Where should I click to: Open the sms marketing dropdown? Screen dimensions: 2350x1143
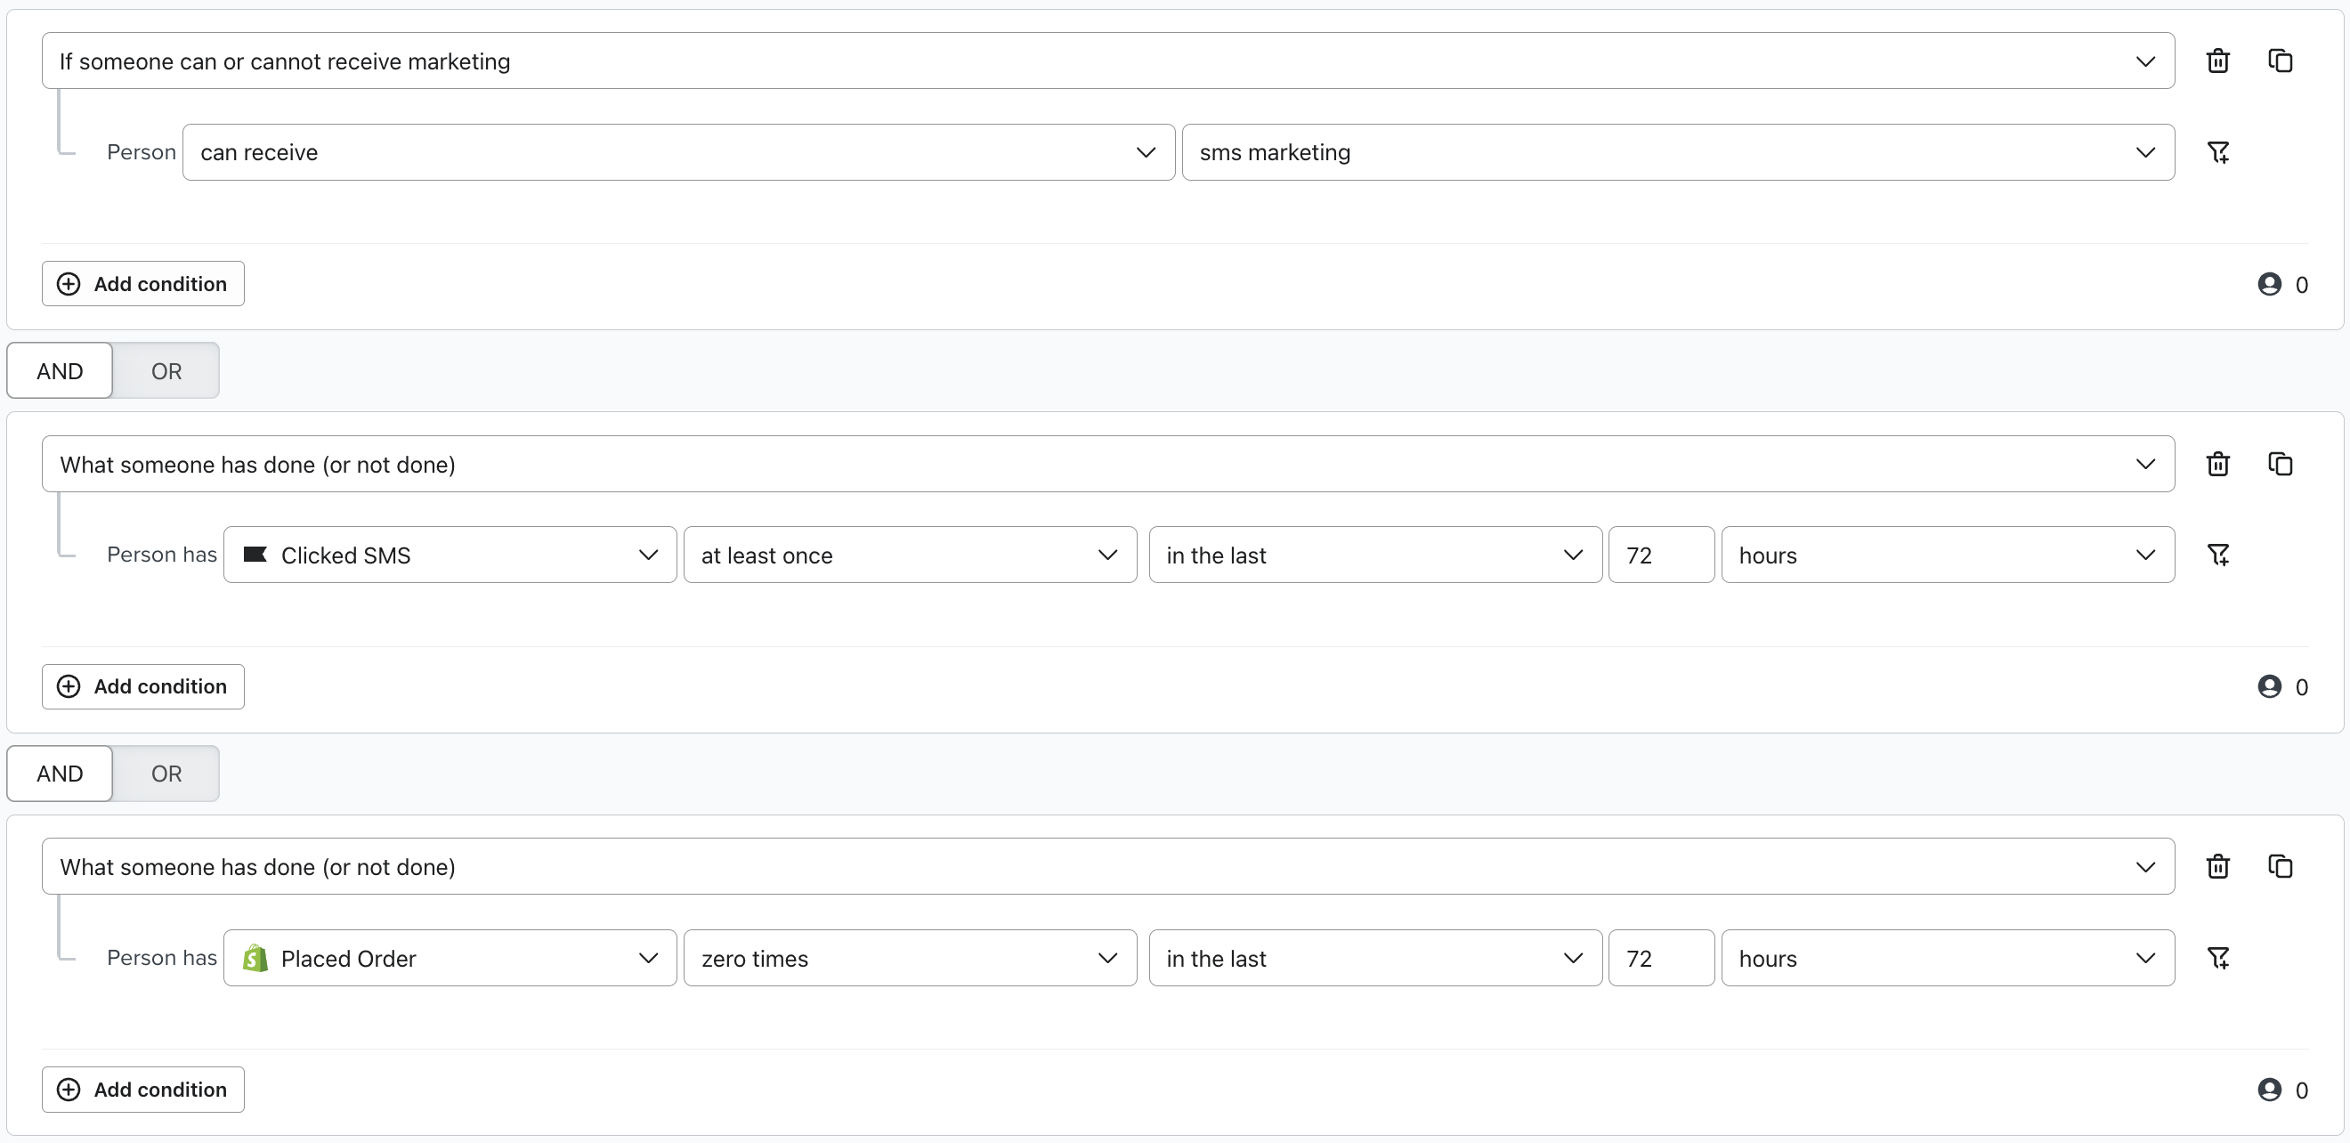click(x=1678, y=152)
